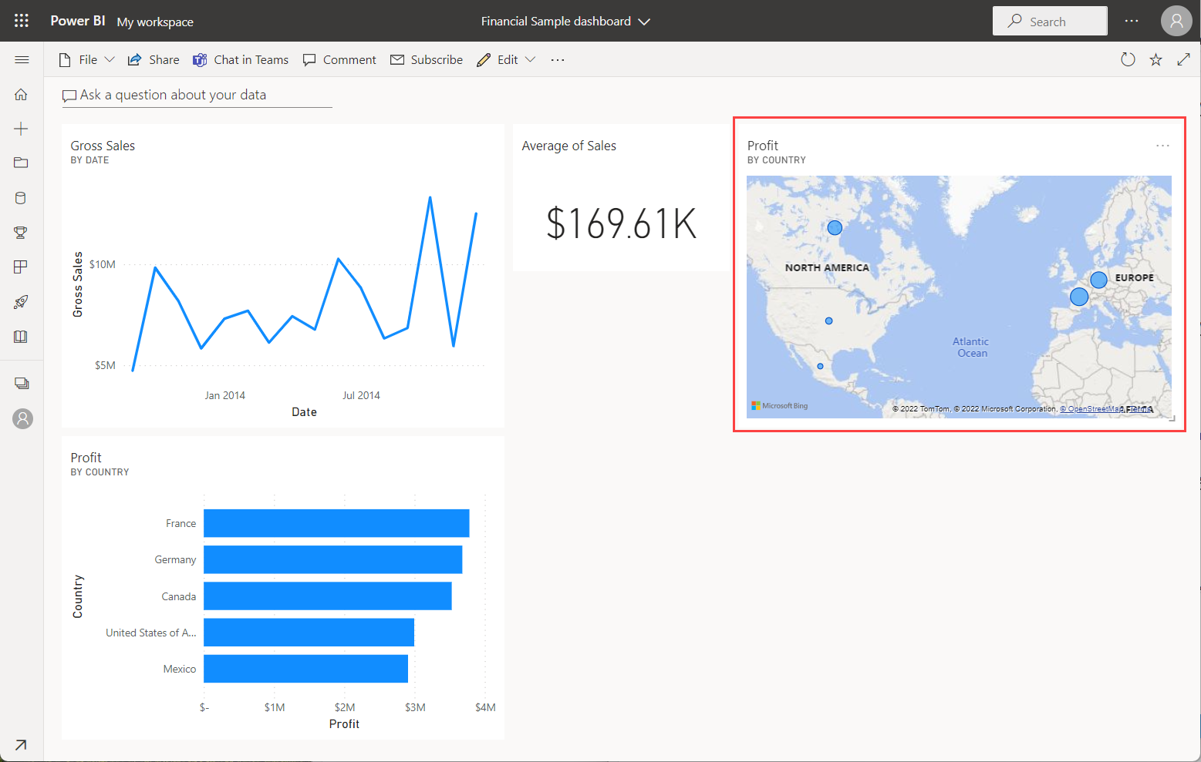Click the Learn book icon in sidebar
This screenshot has height=762, width=1201.
tap(21, 337)
